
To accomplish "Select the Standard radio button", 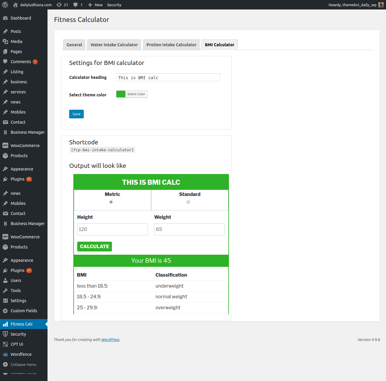I will (x=188, y=202).
